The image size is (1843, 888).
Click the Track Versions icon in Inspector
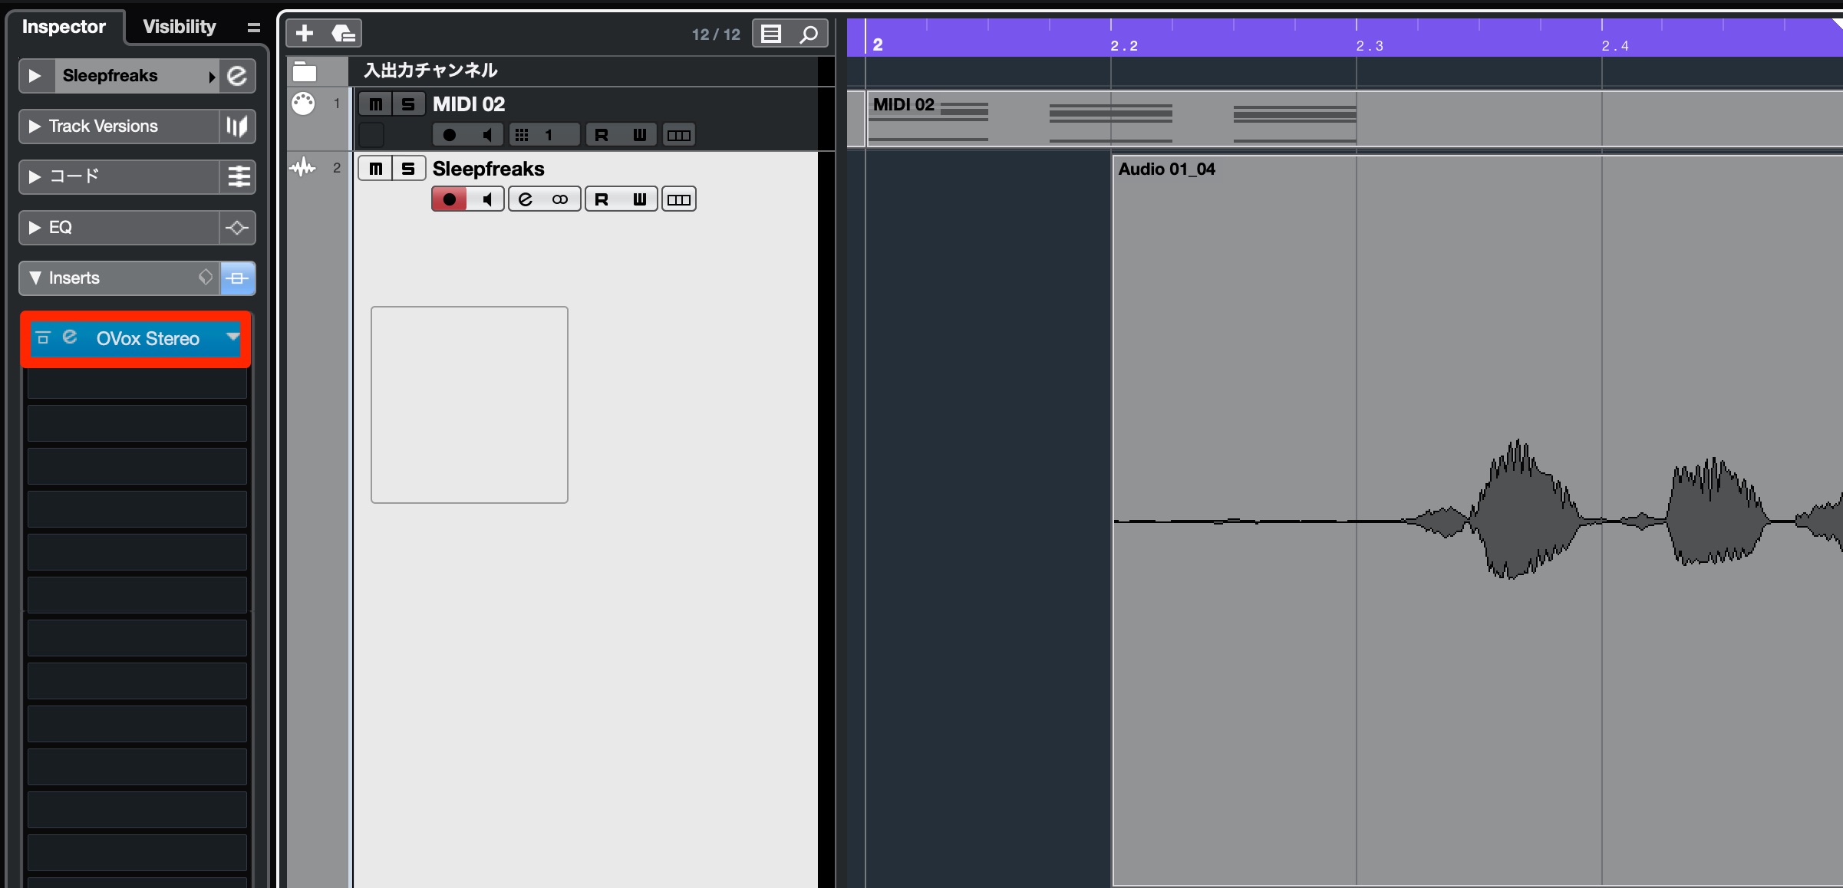(x=237, y=127)
